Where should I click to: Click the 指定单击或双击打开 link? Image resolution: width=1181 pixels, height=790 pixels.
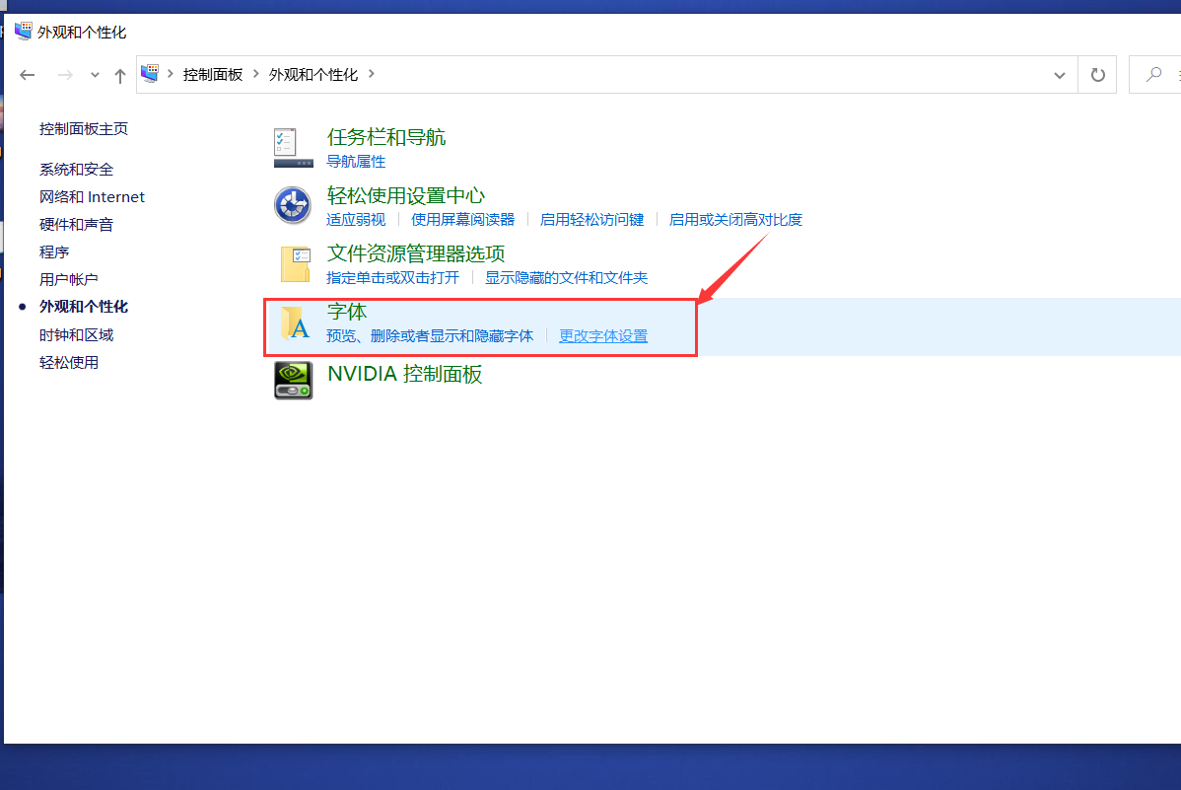point(392,277)
